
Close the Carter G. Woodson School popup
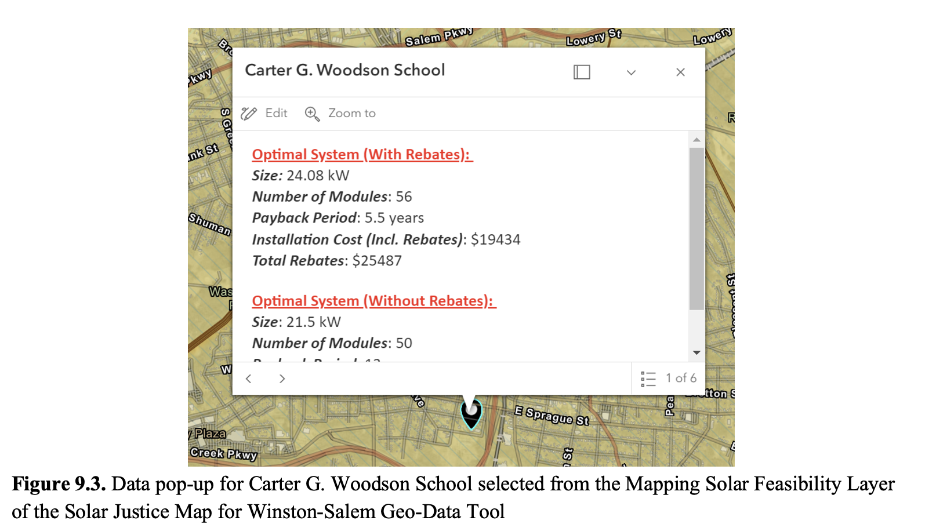[680, 72]
